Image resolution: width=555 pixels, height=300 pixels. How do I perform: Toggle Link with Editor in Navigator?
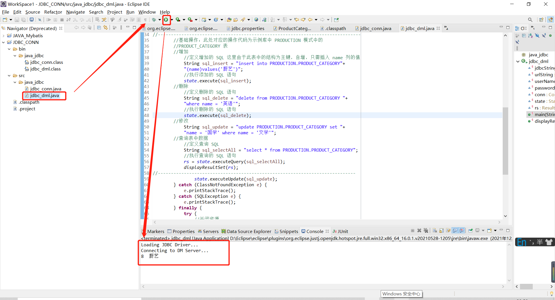(x=106, y=28)
